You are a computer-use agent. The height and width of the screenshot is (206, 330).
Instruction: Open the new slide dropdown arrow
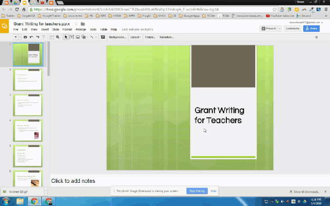20,37
